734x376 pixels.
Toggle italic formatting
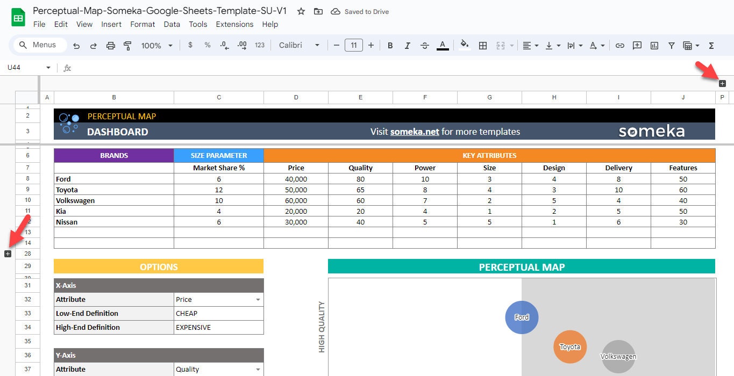point(407,46)
